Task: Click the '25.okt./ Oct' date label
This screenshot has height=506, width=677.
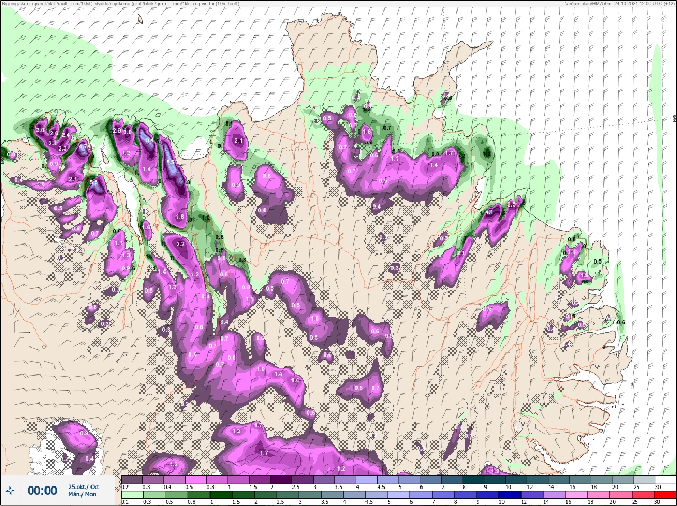Action: coord(84,487)
